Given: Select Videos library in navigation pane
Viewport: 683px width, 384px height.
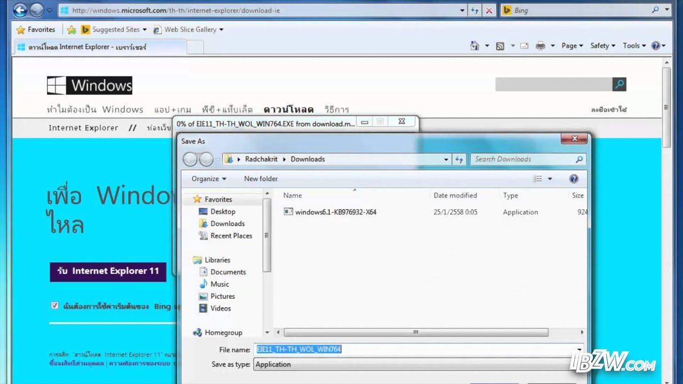Looking at the screenshot, I should click(215, 308).
